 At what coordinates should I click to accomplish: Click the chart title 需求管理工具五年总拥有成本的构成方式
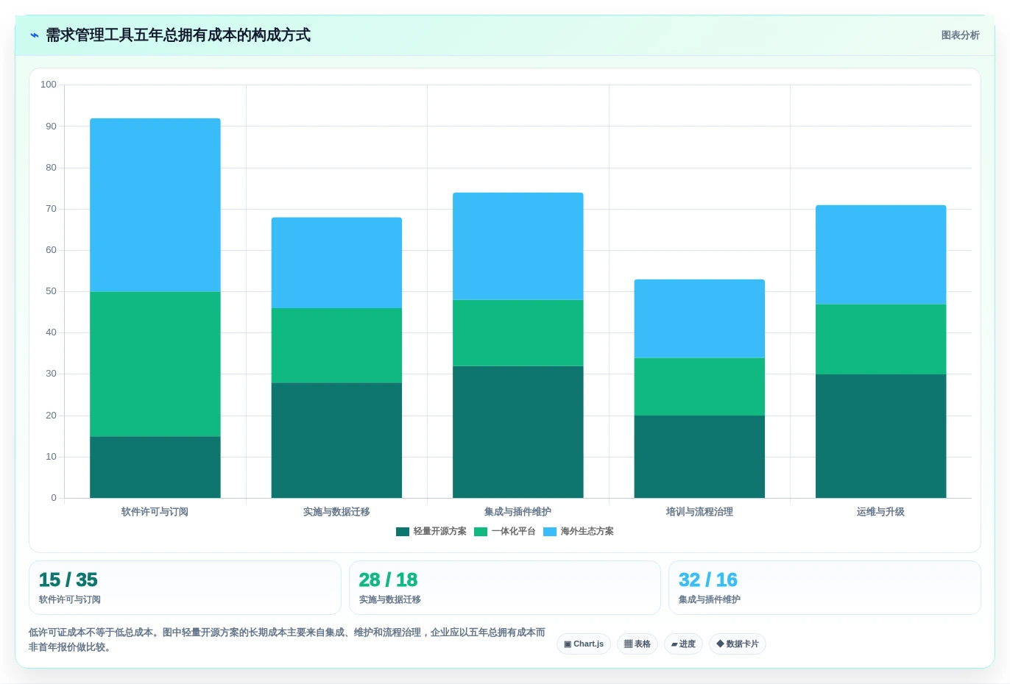point(178,35)
